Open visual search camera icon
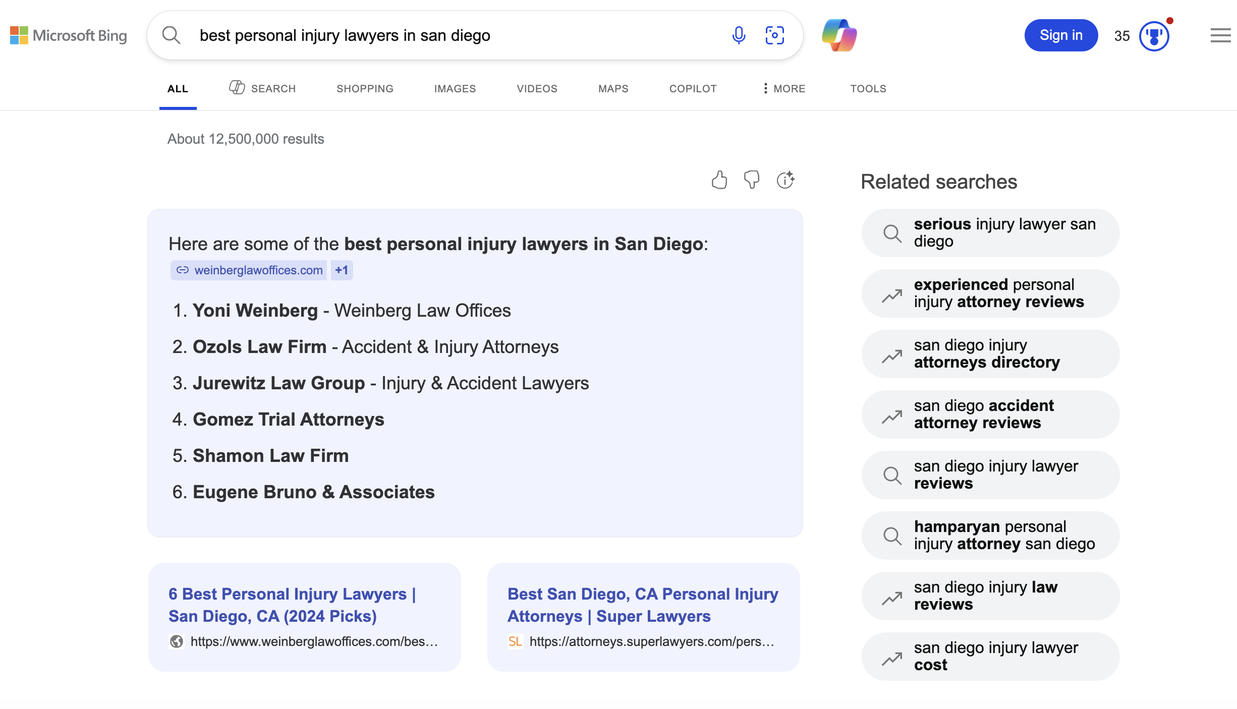Screen dimensions: 1237x709 point(774,35)
